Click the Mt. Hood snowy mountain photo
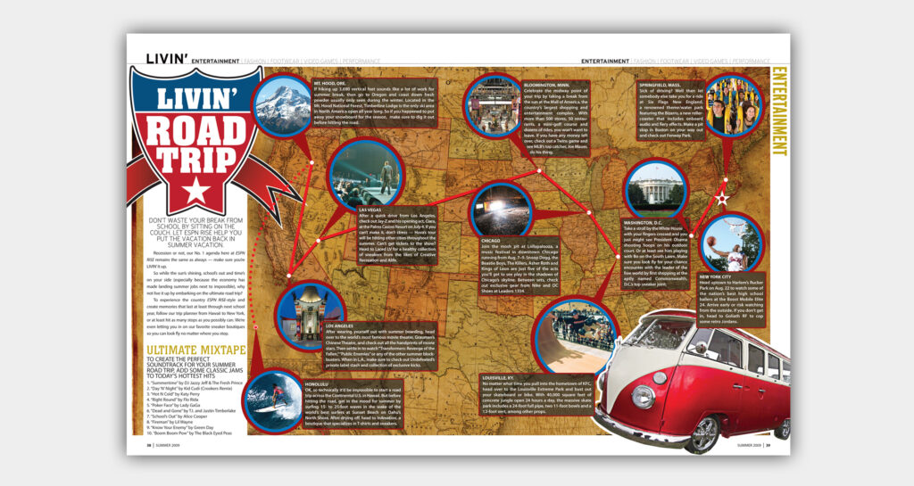Viewport: 914px width, 486px height. pos(283,105)
